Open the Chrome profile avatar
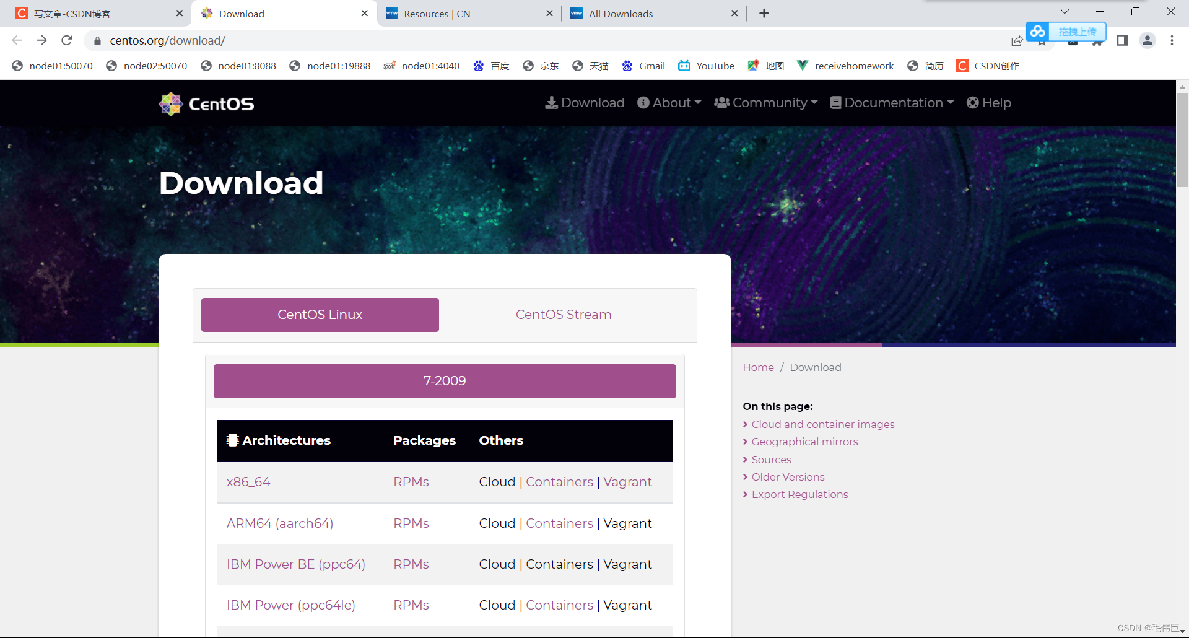The width and height of the screenshot is (1189, 638). pyautogui.click(x=1148, y=40)
